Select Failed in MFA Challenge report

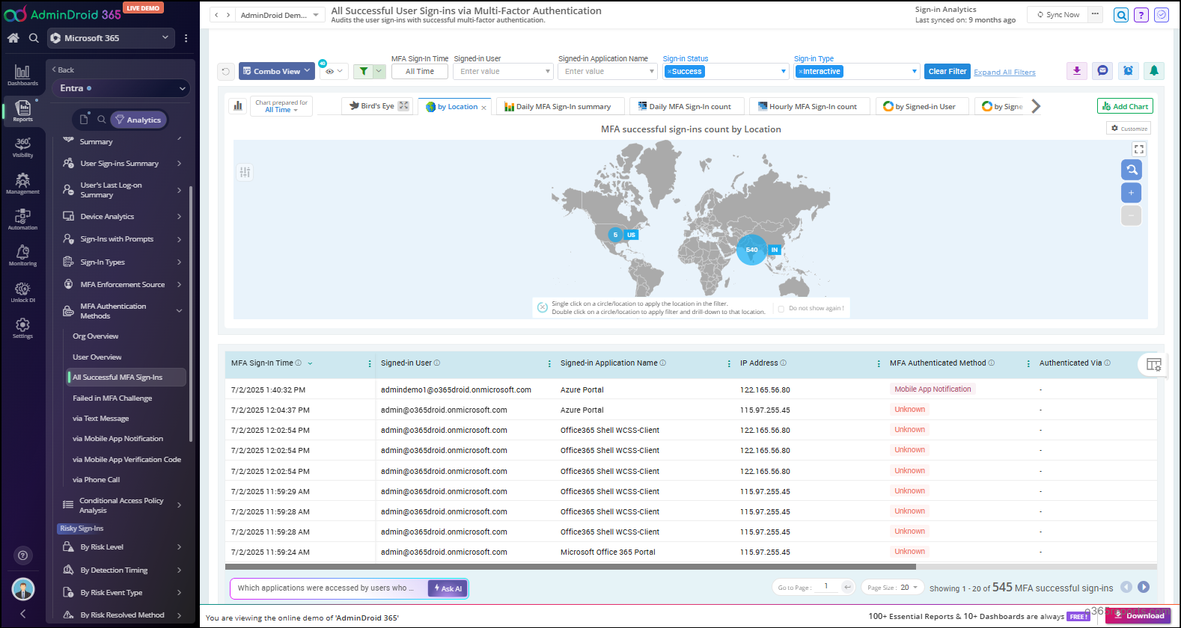[x=112, y=398]
